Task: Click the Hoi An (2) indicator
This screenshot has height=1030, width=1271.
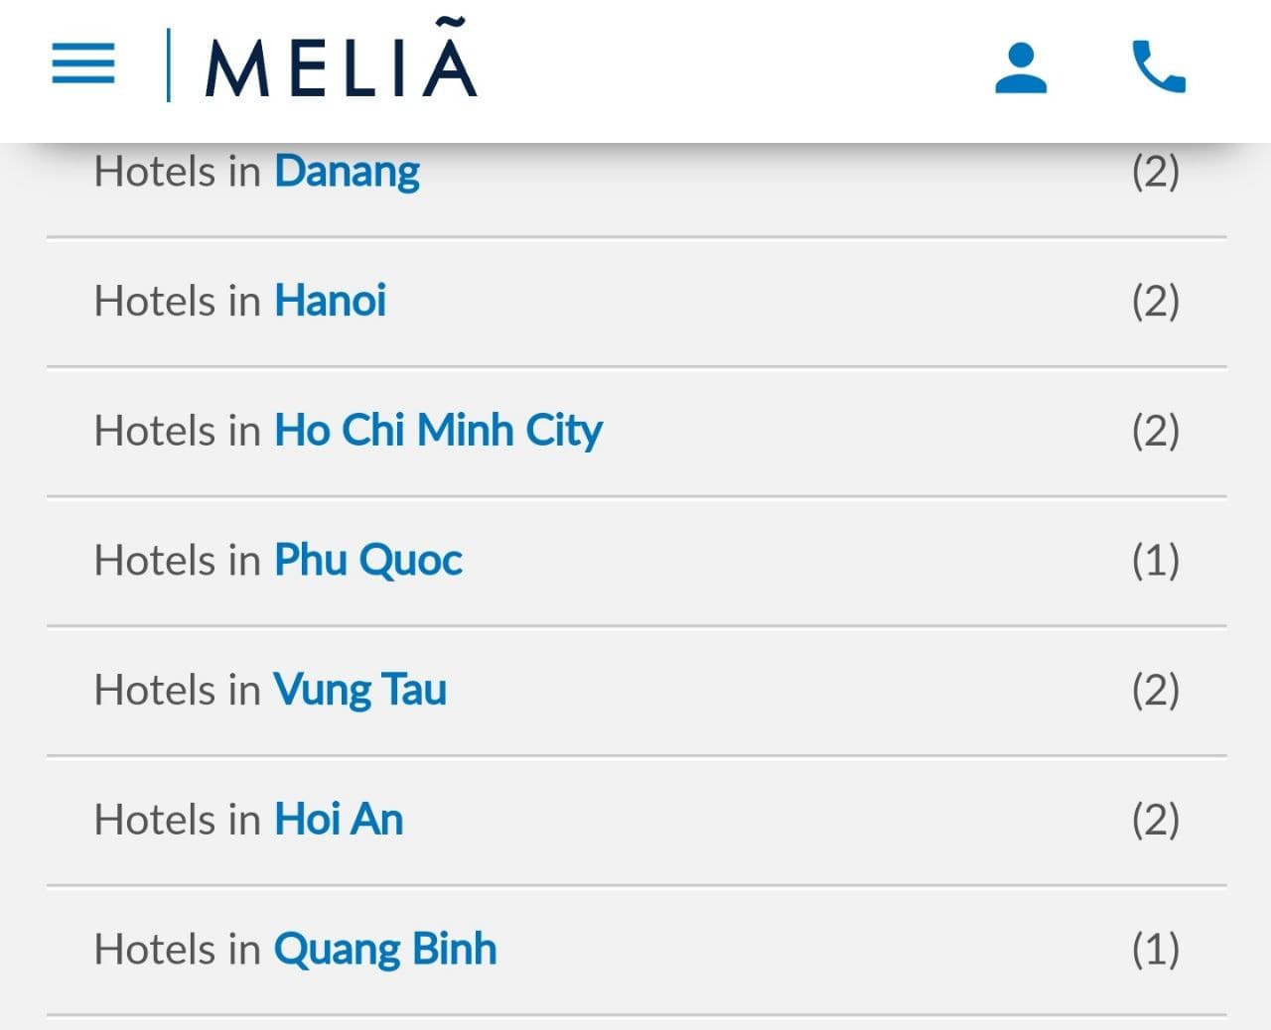Action: click(1156, 820)
